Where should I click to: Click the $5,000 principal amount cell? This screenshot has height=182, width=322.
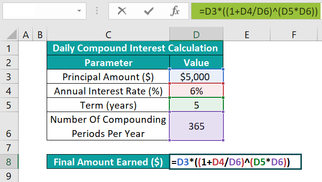[x=196, y=76]
